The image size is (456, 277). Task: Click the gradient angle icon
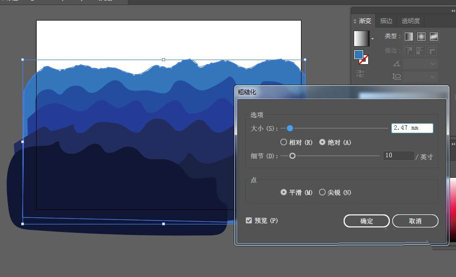(x=397, y=64)
